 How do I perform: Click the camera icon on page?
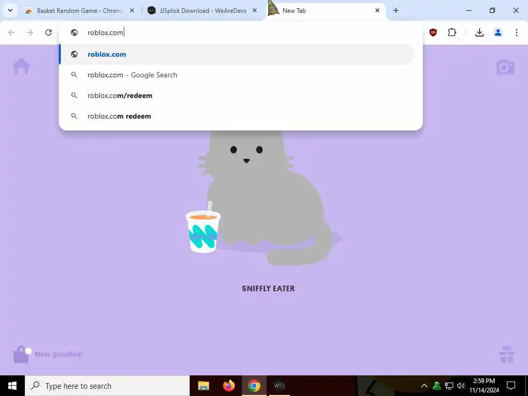(505, 67)
